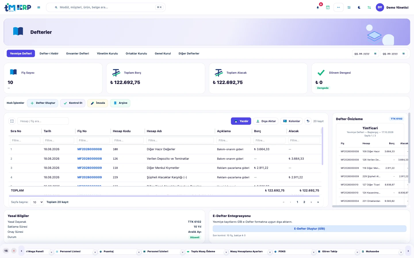Click the table horizontal scrollbar
The width and height of the screenshot is (414, 258).
(x=164, y=196)
